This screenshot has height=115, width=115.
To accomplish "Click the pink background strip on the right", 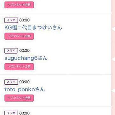I will (x=113, y=57).
